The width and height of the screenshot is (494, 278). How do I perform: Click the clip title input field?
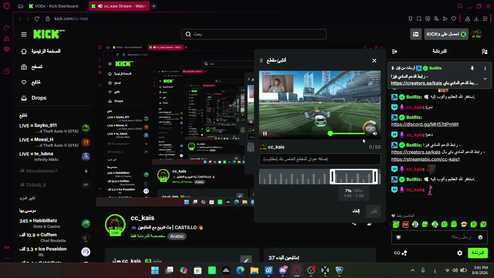tap(320, 159)
